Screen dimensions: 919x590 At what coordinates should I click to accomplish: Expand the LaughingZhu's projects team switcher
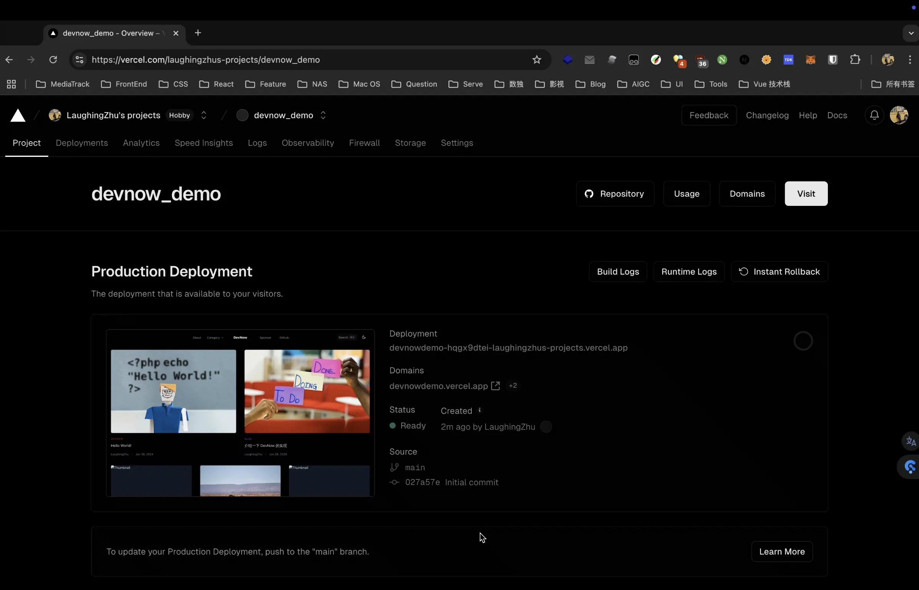click(204, 115)
